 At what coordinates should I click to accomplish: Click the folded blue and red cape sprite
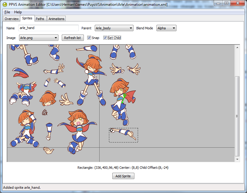[21, 73]
